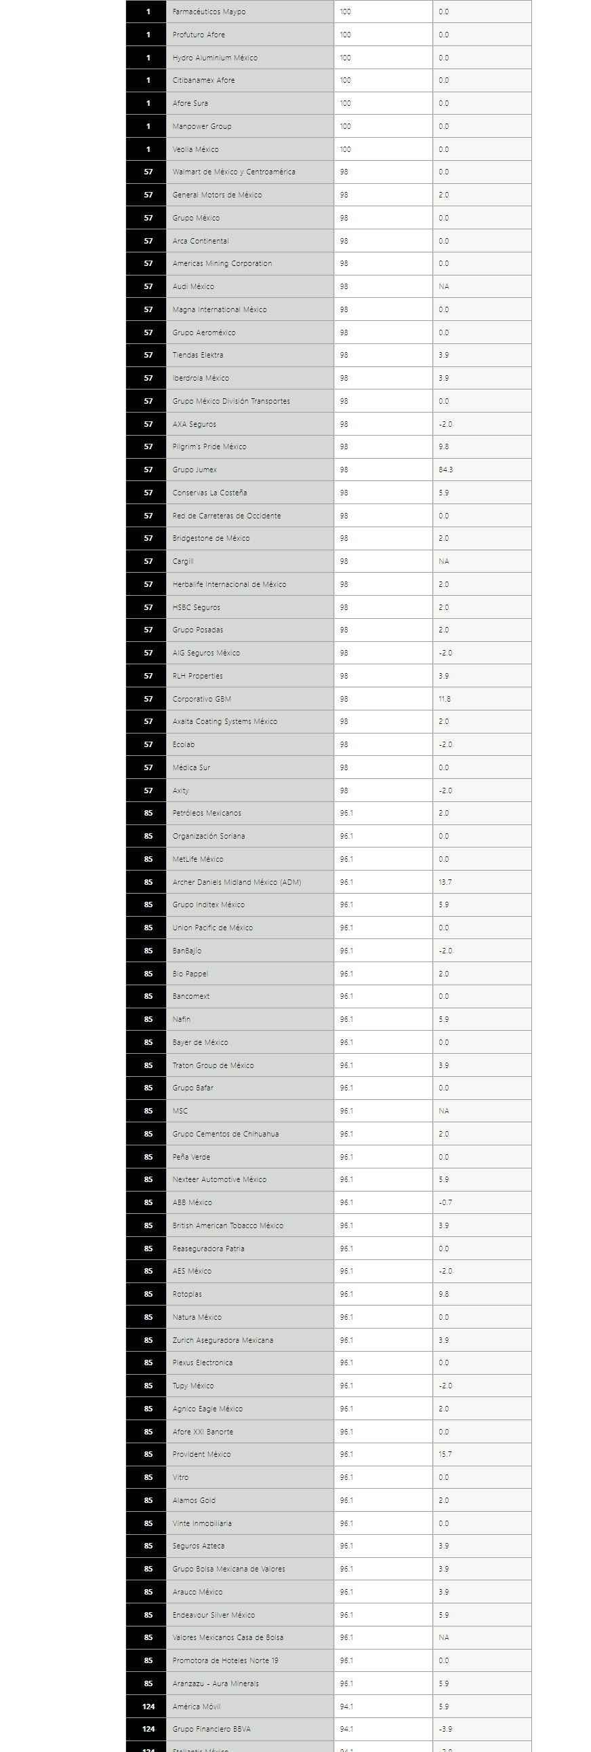Select the Cargill company row
Screen dimensions: 591x1752
tap(328, 561)
